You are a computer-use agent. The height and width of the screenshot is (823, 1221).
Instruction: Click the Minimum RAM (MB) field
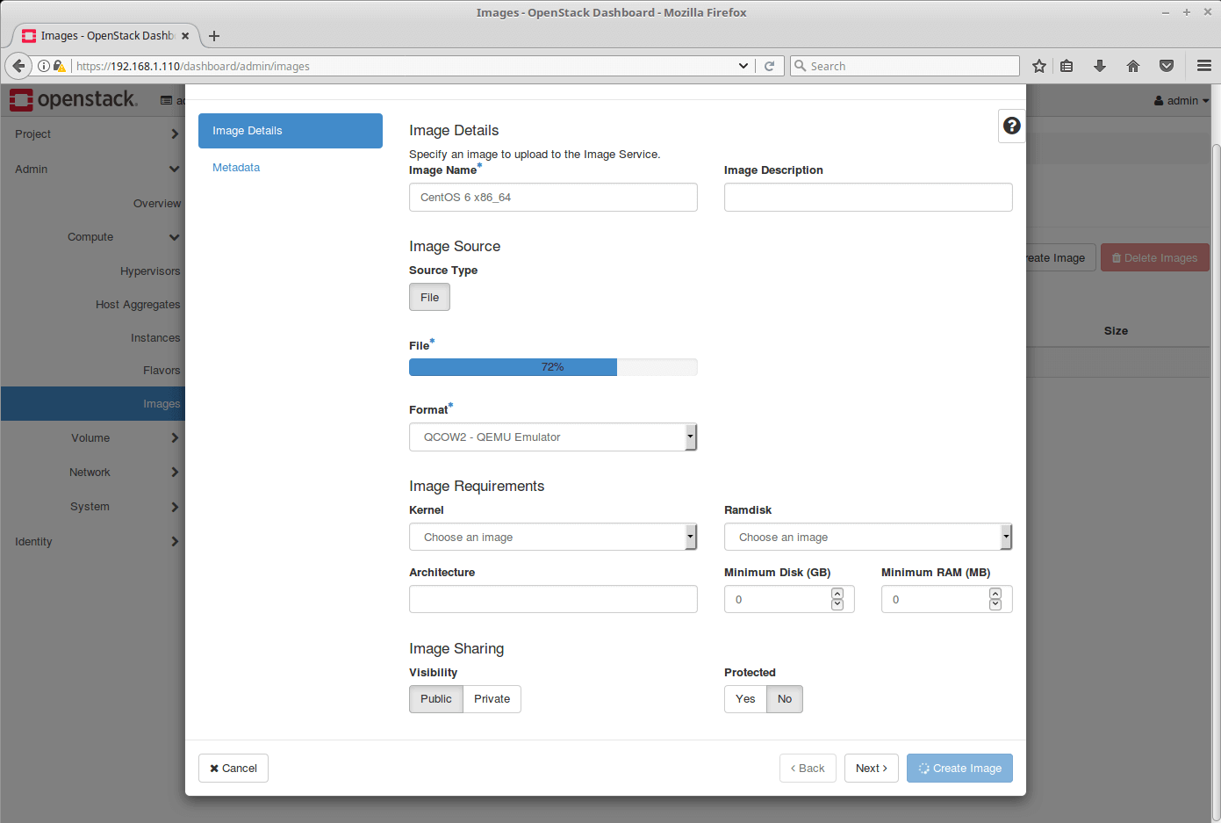(946, 599)
